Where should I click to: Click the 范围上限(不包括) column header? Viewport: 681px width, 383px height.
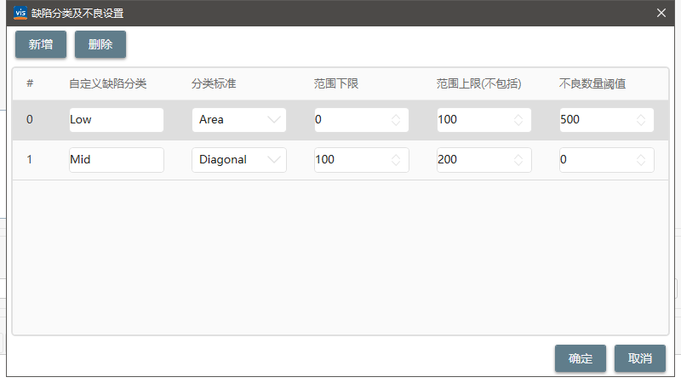click(478, 83)
